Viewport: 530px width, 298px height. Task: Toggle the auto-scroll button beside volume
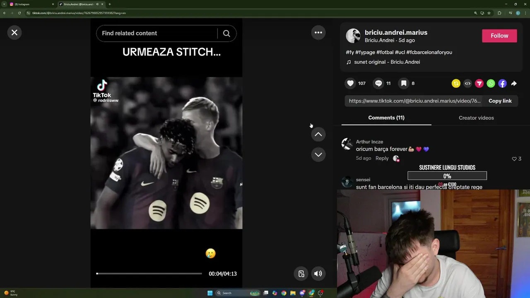tap(301, 274)
